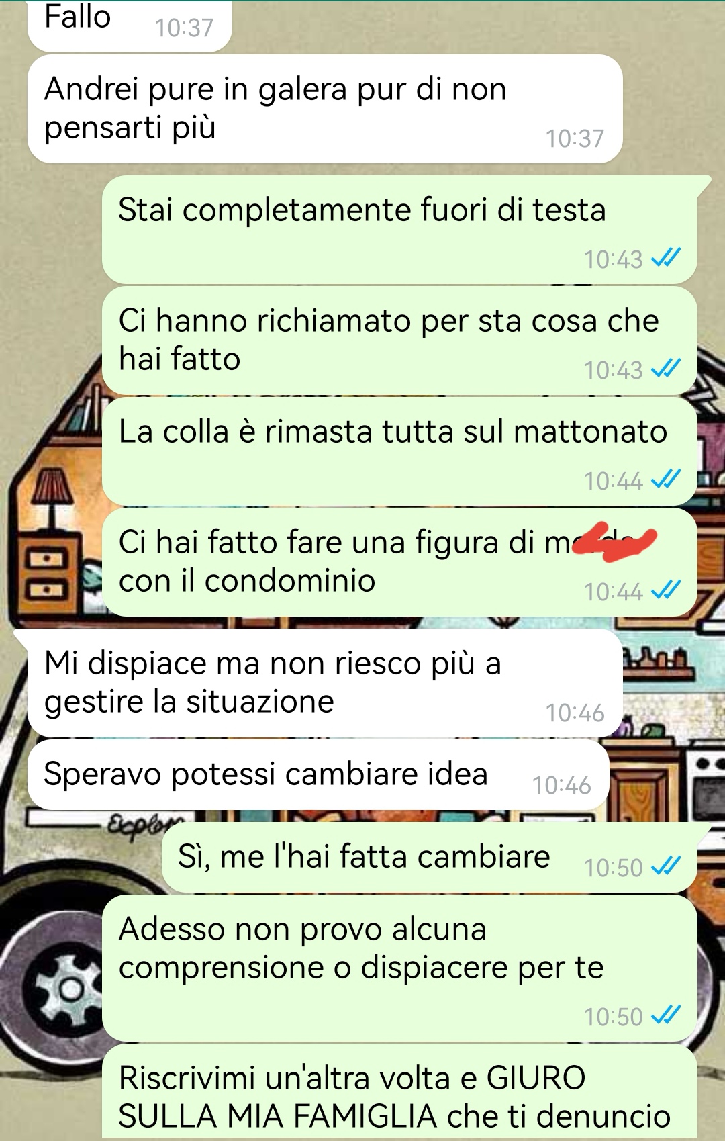
Task: Select 'Ci hanno richiamato per sta cosa' message
Action: click(399, 340)
